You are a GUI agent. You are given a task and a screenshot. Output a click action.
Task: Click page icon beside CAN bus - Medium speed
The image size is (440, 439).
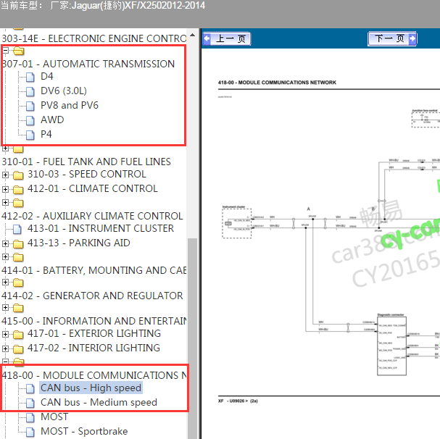pyautogui.click(x=30, y=403)
